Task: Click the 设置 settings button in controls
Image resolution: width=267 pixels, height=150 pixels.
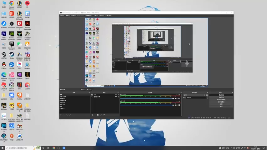Action: [221, 104]
